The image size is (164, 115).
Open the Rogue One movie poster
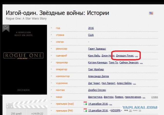pos(24,59)
